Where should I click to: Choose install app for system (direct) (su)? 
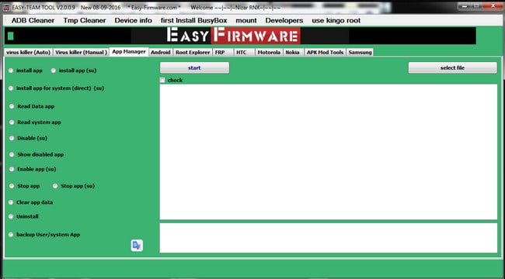click(x=11, y=88)
